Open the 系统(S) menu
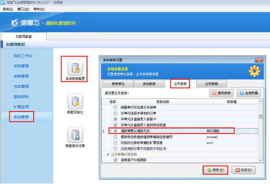270x184 pixels. coord(8,9)
